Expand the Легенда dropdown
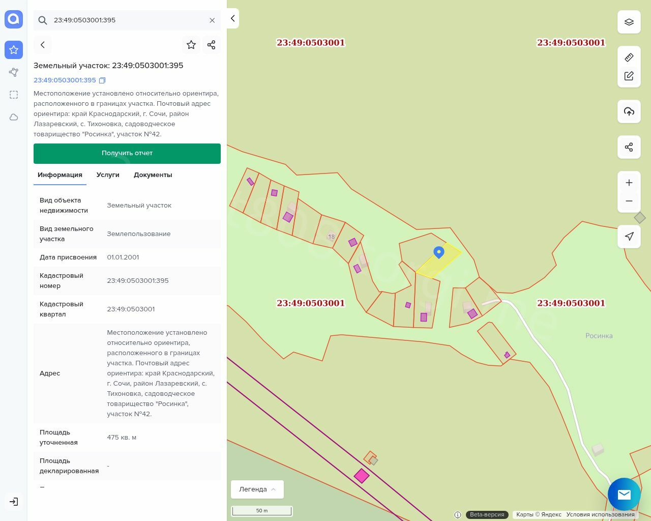Viewport: 651px width, 521px height. tap(257, 489)
